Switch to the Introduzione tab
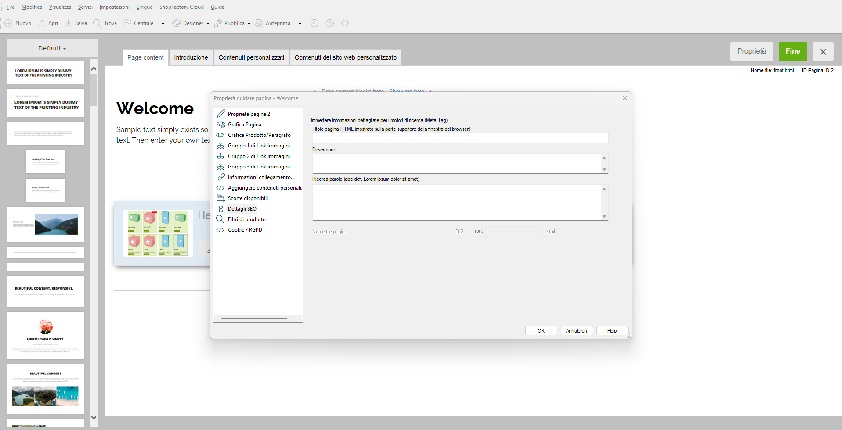This screenshot has height=430, width=842. point(191,57)
